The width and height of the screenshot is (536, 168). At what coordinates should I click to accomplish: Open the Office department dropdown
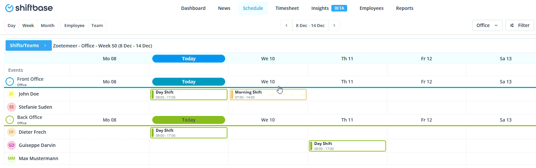[x=487, y=25]
